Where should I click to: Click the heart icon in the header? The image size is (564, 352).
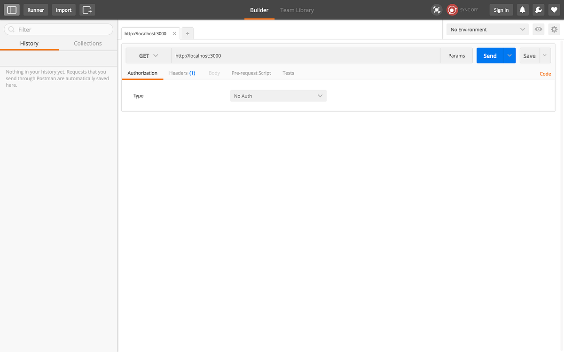(554, 9)
